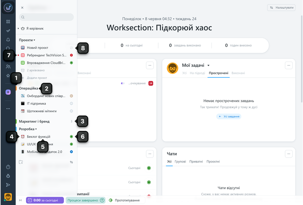This screenshot has width=303, height=205.
Task: Open the dashboard grid icon in sidebar
Action: click(x=8, y=22)
